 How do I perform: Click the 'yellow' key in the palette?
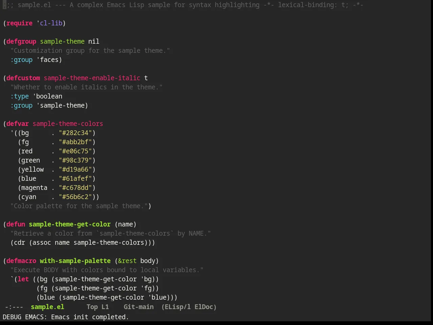[x=32, y=169]
